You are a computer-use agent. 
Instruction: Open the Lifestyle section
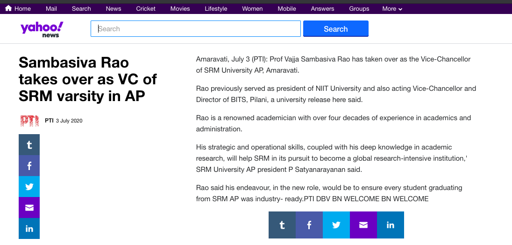216,8
